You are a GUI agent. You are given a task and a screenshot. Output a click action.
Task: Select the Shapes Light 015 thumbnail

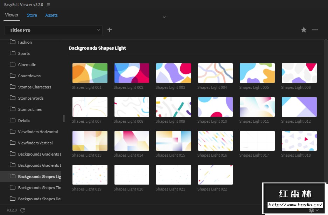(x=174, y=141)
